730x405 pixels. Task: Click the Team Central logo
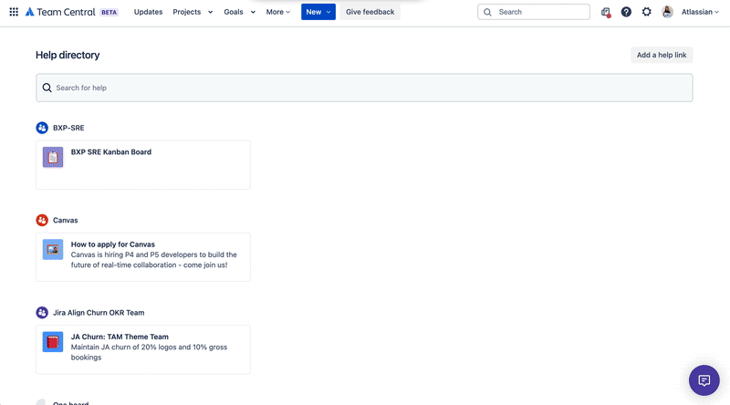(x=60, y=12)
